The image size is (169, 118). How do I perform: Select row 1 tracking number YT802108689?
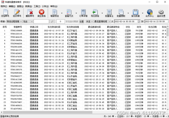point(18,31)
